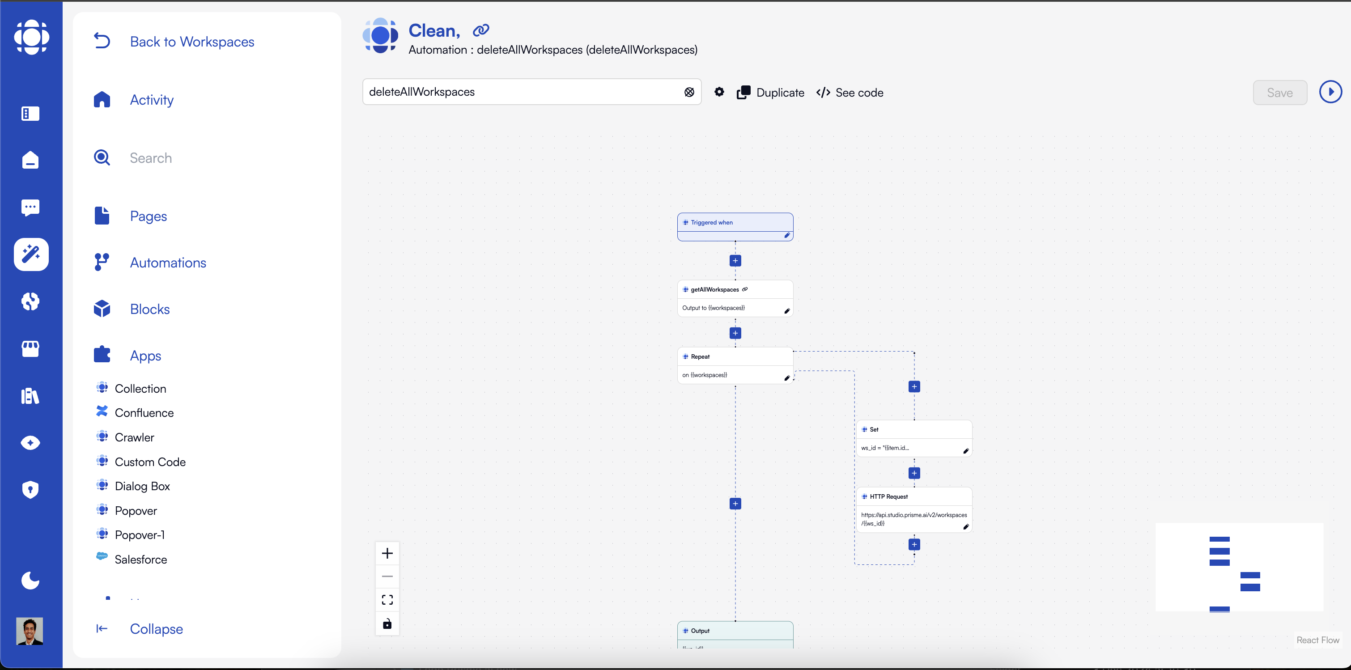Open the Activity menu item

pyautogui.click(x=152, y=100)
